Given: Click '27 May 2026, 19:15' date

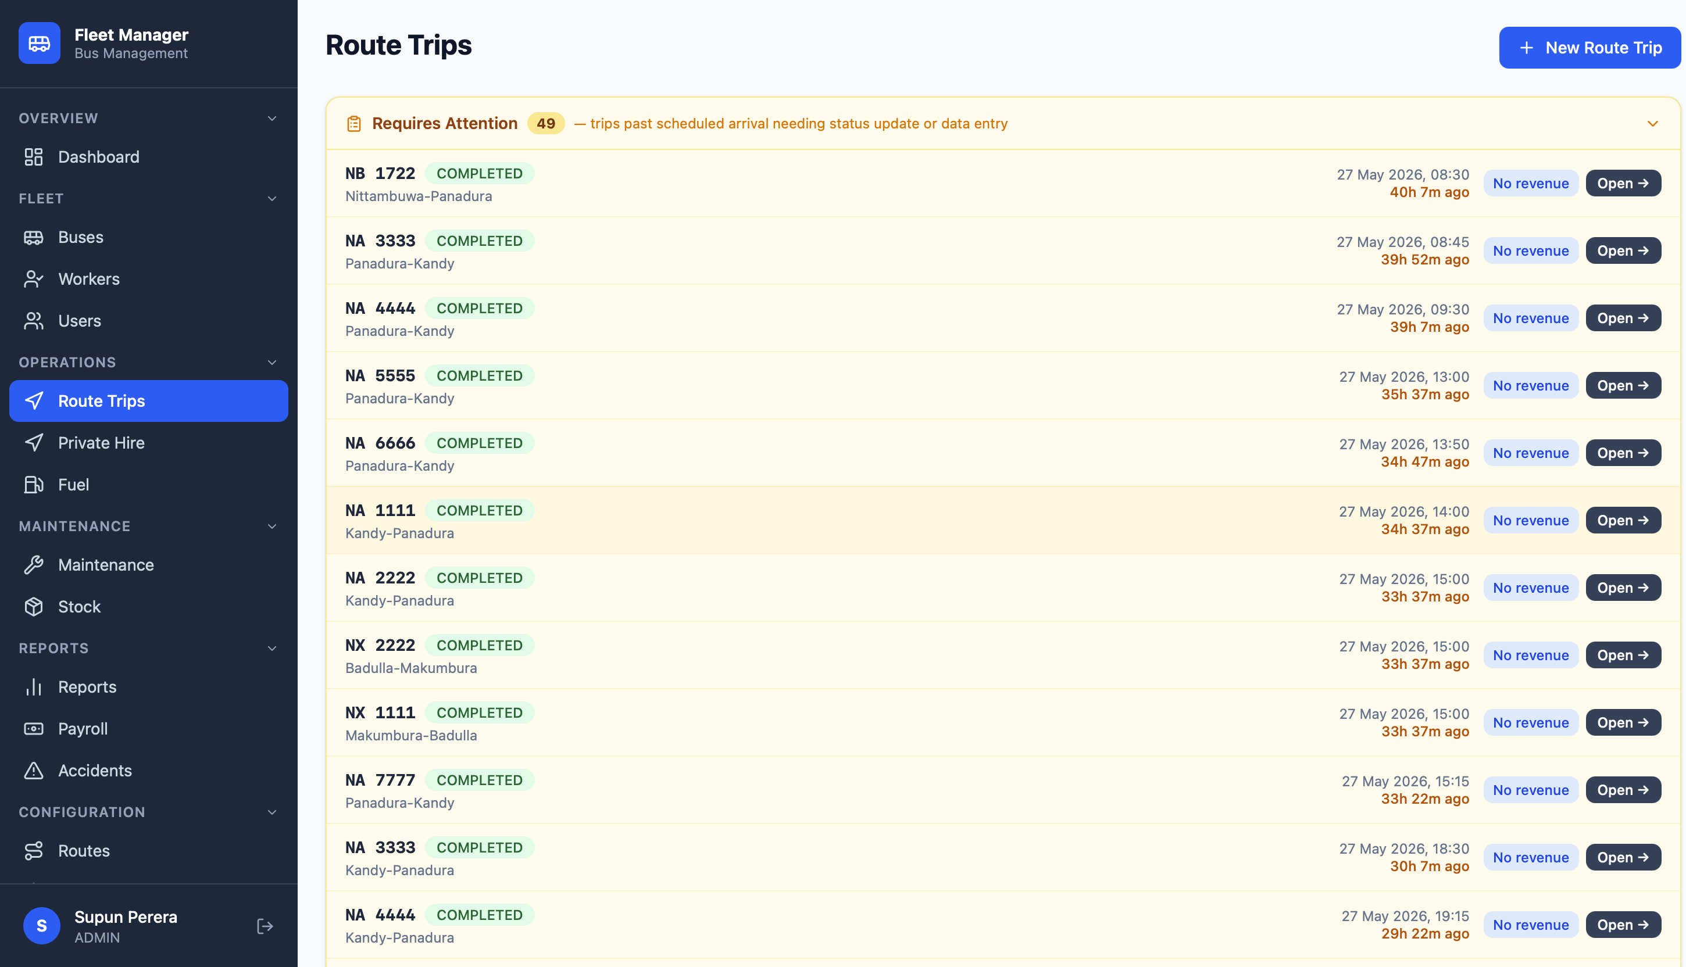Looking at the screenshot, I should pos(1405,916).
